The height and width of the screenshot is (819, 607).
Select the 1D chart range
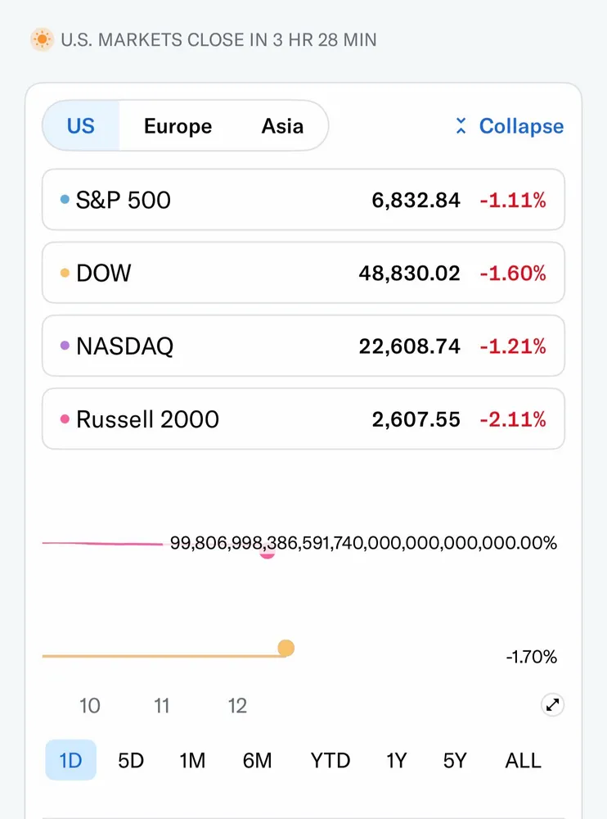tap(71, 760)
